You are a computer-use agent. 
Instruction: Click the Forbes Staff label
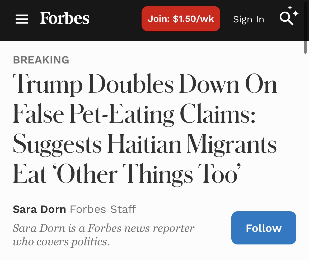[x=103, y=209]
